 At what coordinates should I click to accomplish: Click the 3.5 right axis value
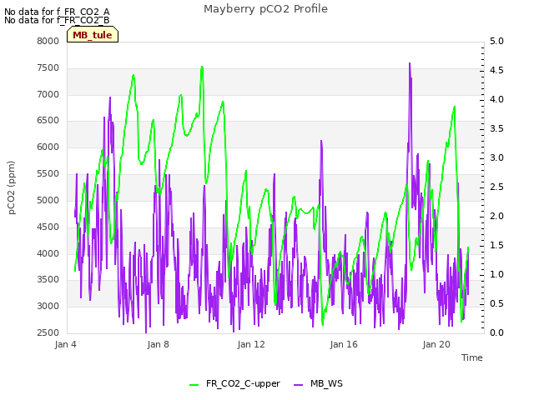tap(496, 128)
